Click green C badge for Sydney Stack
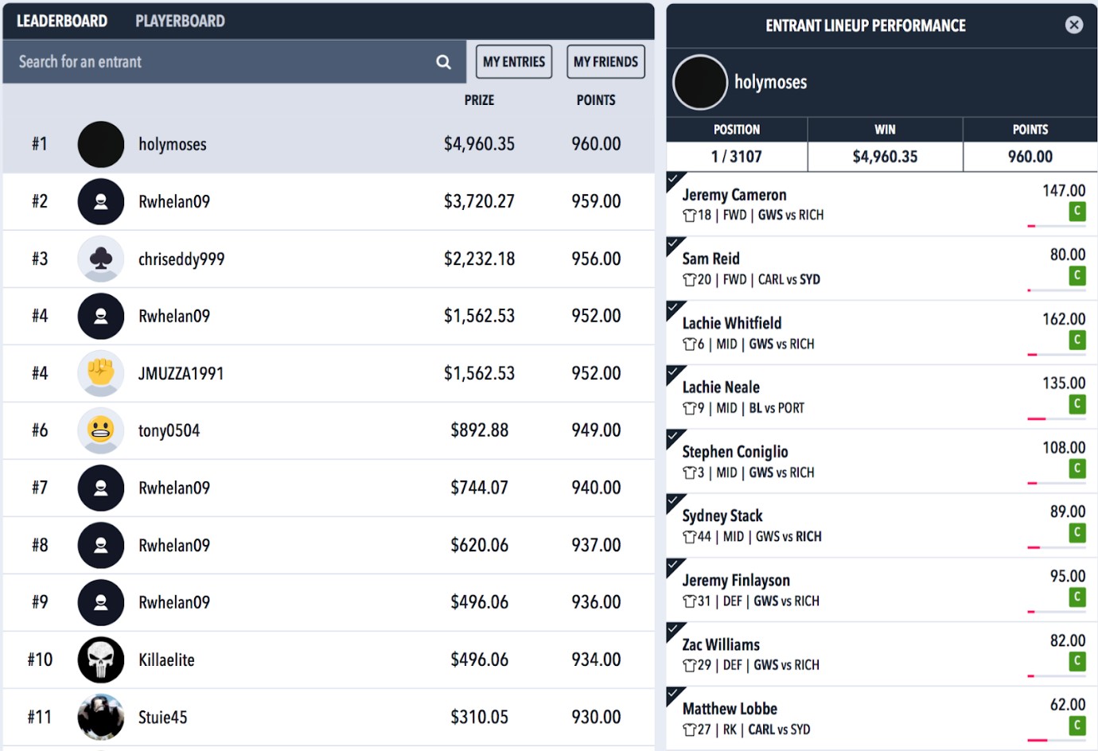The width and height of the screenshot is (1098, 751). point(1077,532)
